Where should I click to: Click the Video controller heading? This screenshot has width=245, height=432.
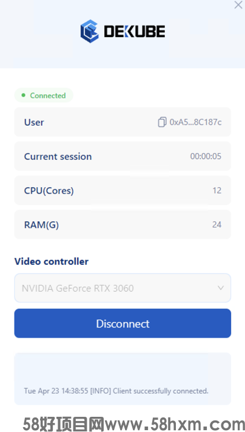52,261
